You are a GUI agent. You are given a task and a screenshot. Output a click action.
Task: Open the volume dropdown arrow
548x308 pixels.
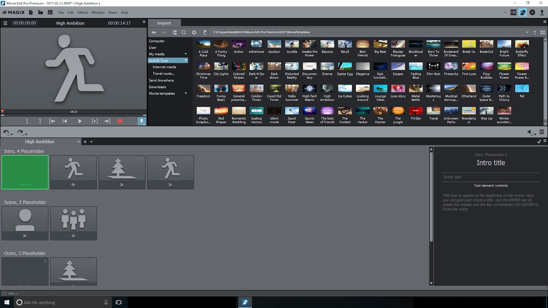[x=535, y=134]
